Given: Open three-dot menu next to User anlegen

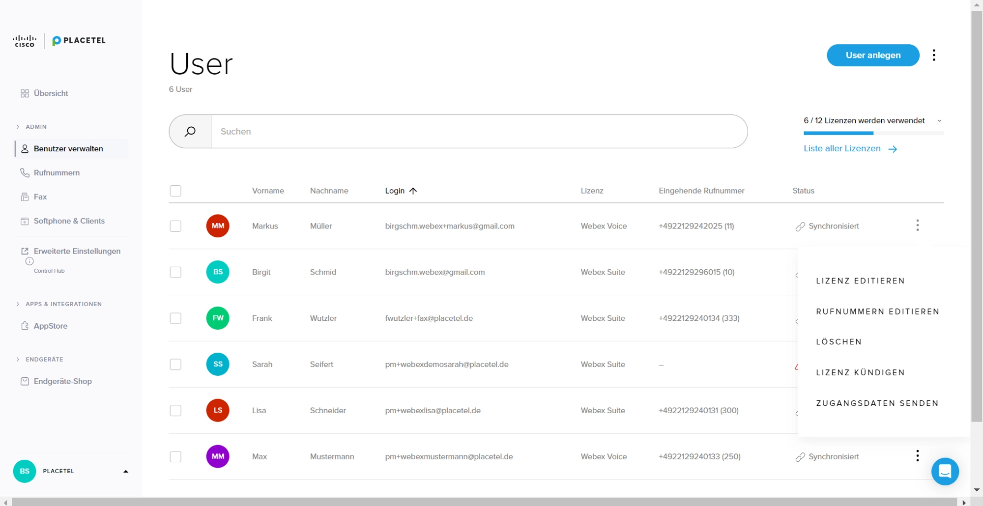Looking at the screenshot, I should click(x=934, y=55).
